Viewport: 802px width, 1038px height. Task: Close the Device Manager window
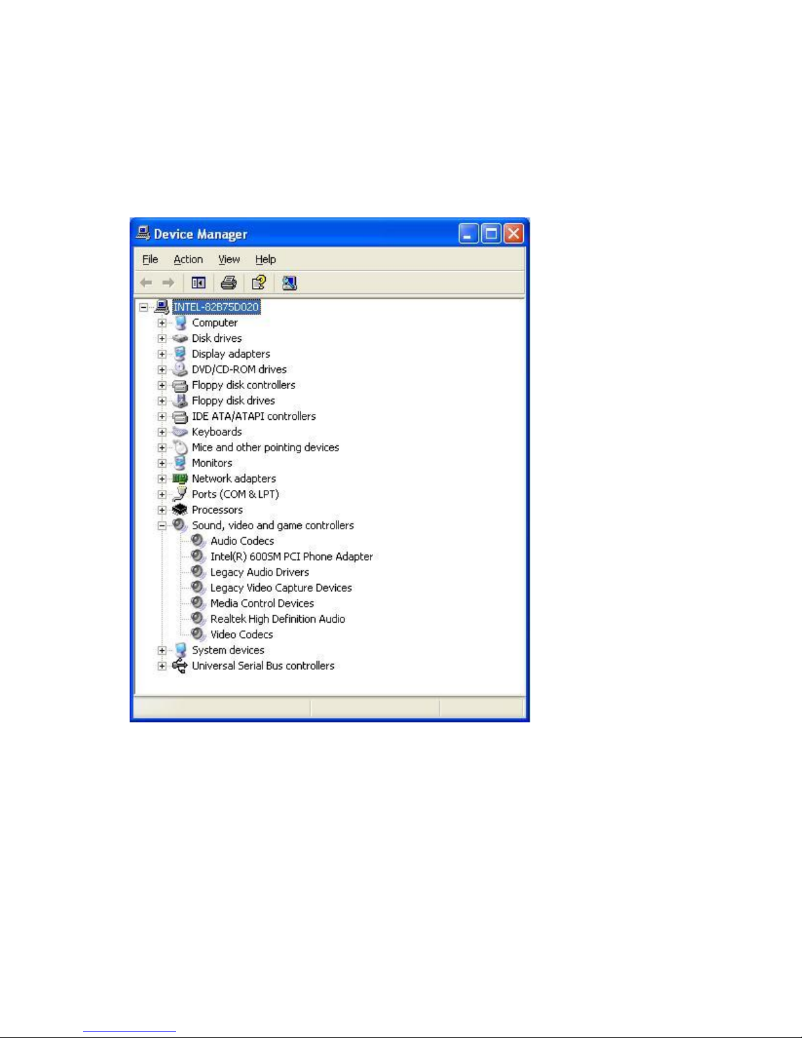coord(514,234)
